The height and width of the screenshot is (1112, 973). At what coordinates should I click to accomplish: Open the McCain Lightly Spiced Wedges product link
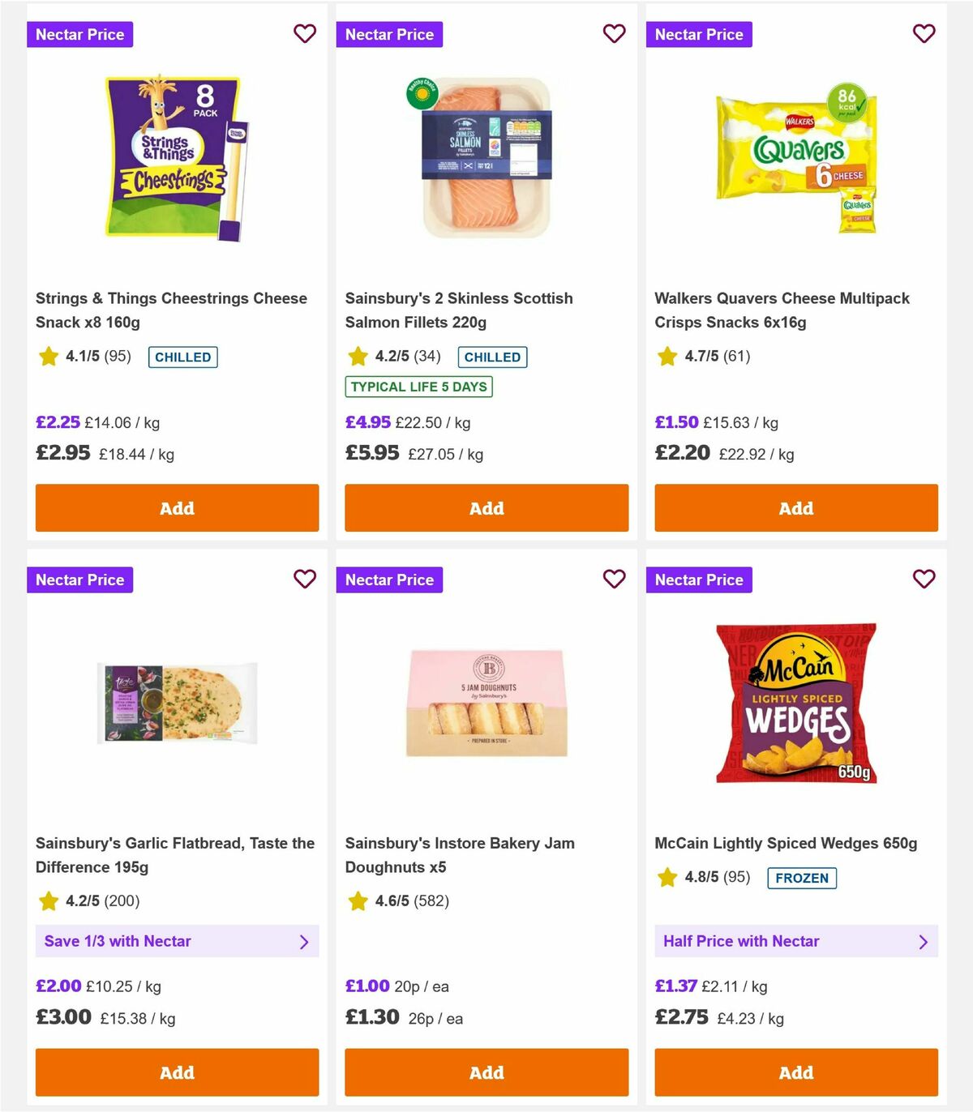[x=786, y=843]
